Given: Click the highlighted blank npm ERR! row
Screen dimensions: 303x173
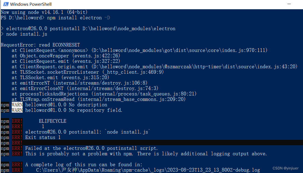Looking at the screenshot, I should [109, 143].
